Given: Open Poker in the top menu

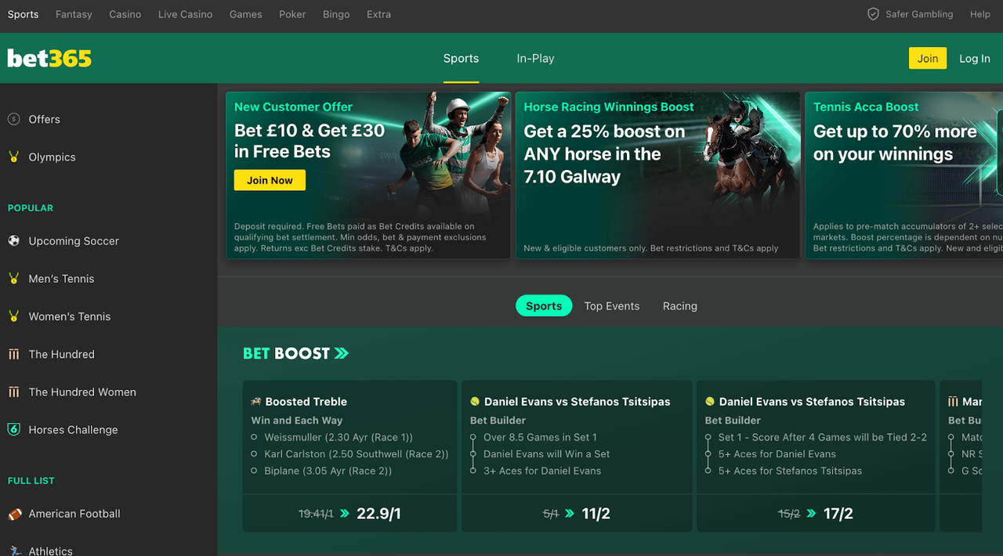Looking at the screenshot, I should [x=292, y=14].
